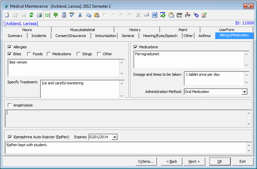Open the calculator icon

[x=64, y=15]
